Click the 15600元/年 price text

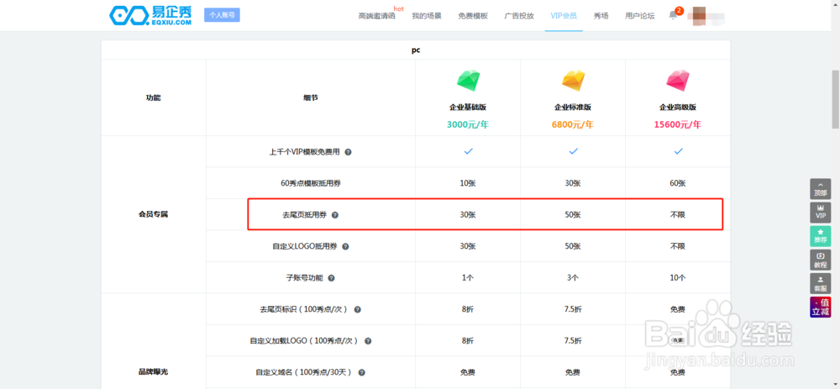click(678, 124)
